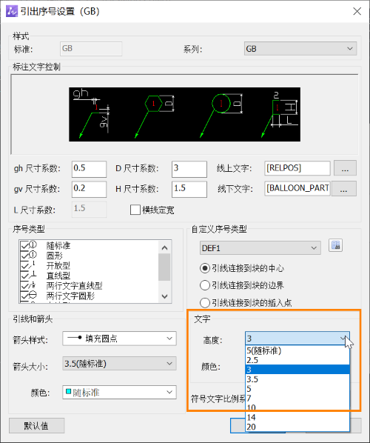Choose 2.5 in the height list
This screenshot has width=370, height=443.
click(297, 360)
